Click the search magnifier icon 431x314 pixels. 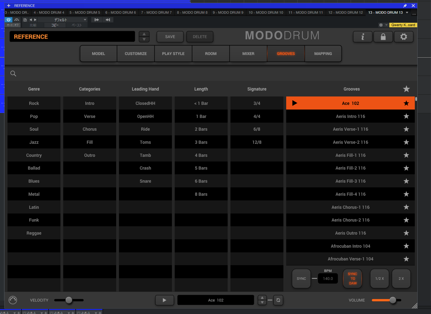click(13, 73)
